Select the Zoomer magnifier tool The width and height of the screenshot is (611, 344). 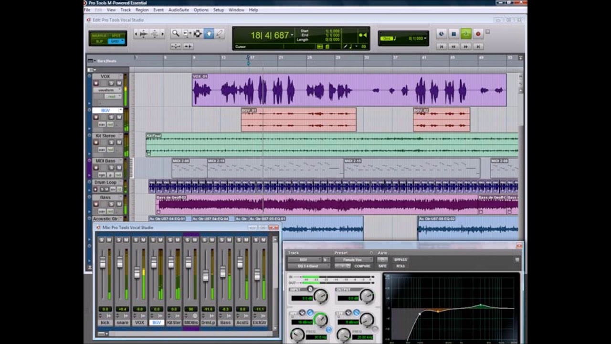[x=176, y=33]
